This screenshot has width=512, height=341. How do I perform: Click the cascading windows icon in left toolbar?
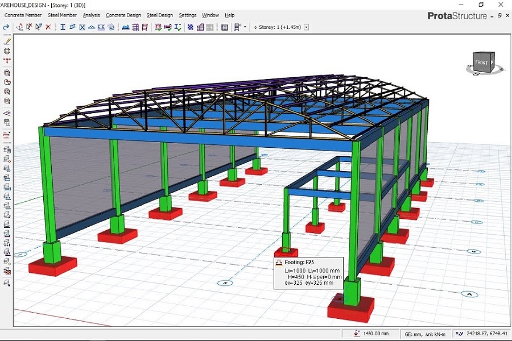click(x=7, y=123)
